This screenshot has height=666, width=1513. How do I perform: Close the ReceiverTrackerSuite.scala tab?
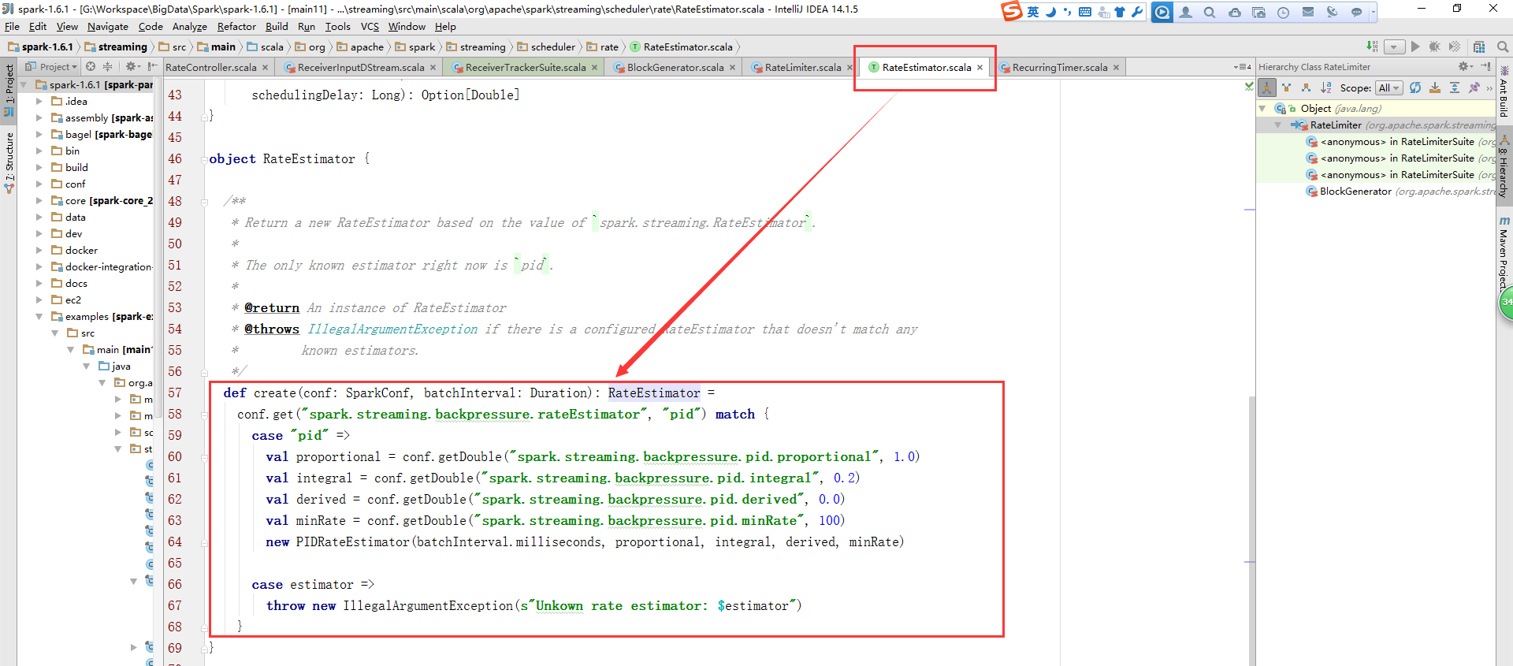pyautogui.click(x=594, y=67)
